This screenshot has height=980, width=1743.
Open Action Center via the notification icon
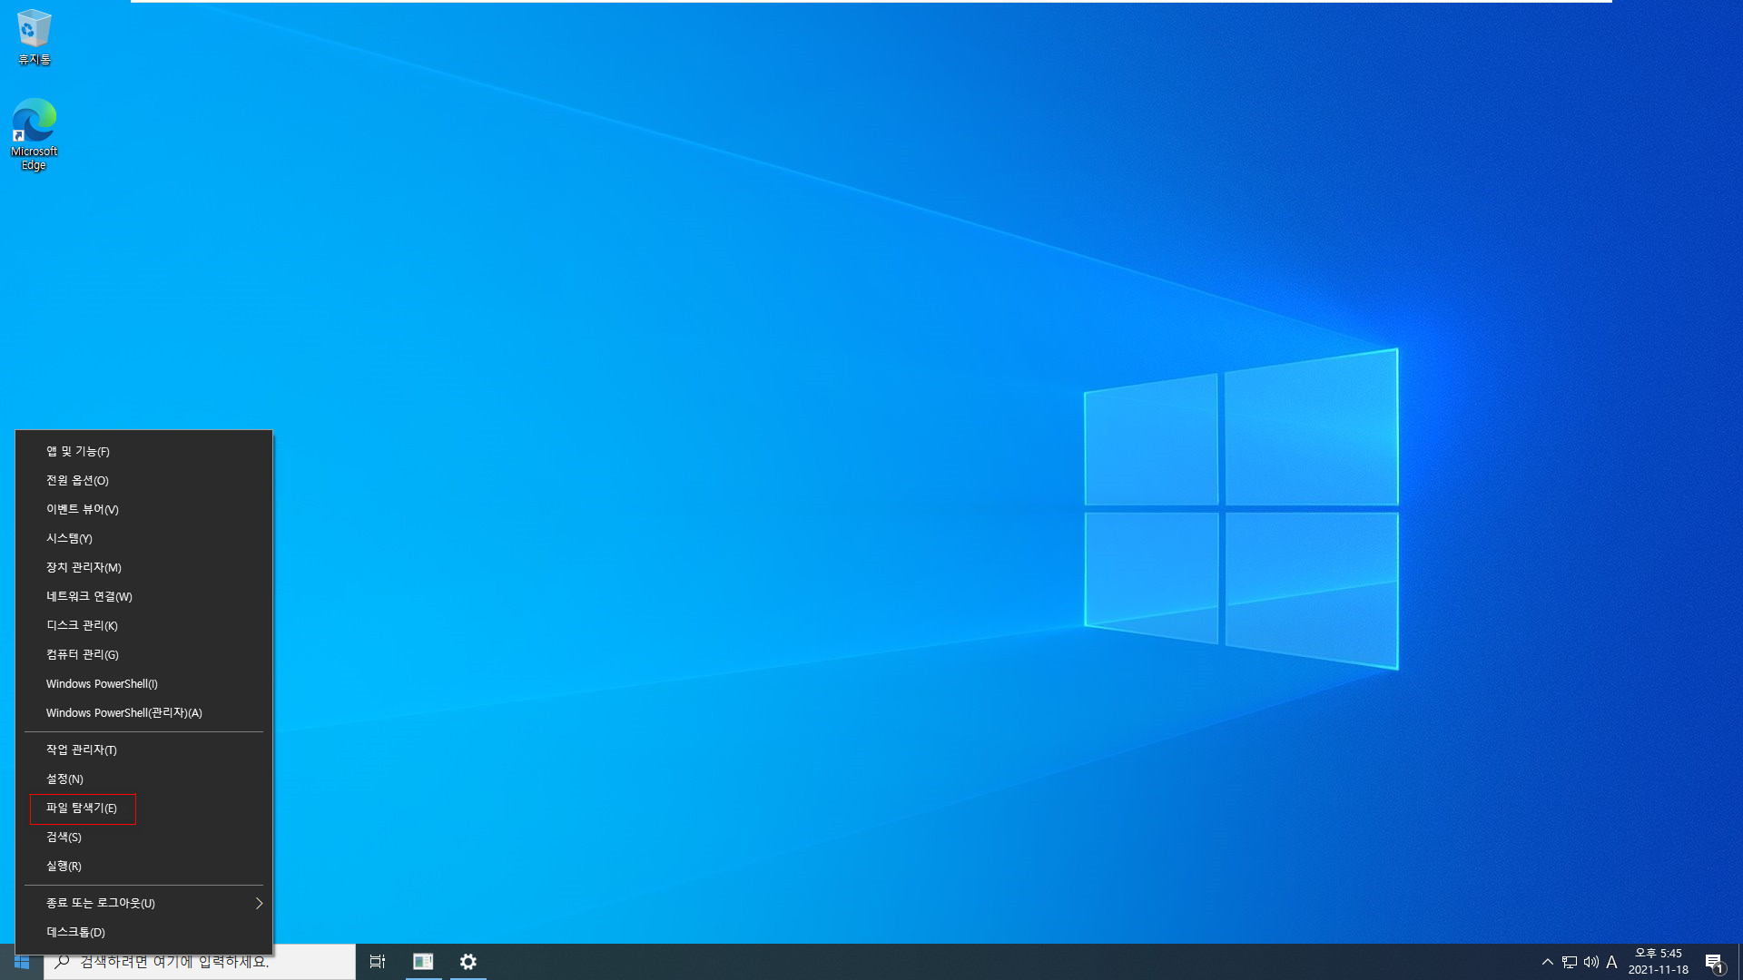click(1715, 962)
